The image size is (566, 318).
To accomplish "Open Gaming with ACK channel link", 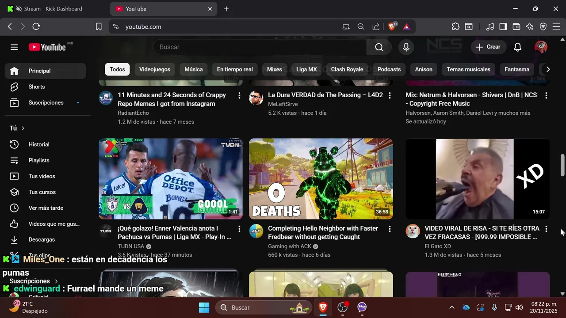I will click(290, 246).
